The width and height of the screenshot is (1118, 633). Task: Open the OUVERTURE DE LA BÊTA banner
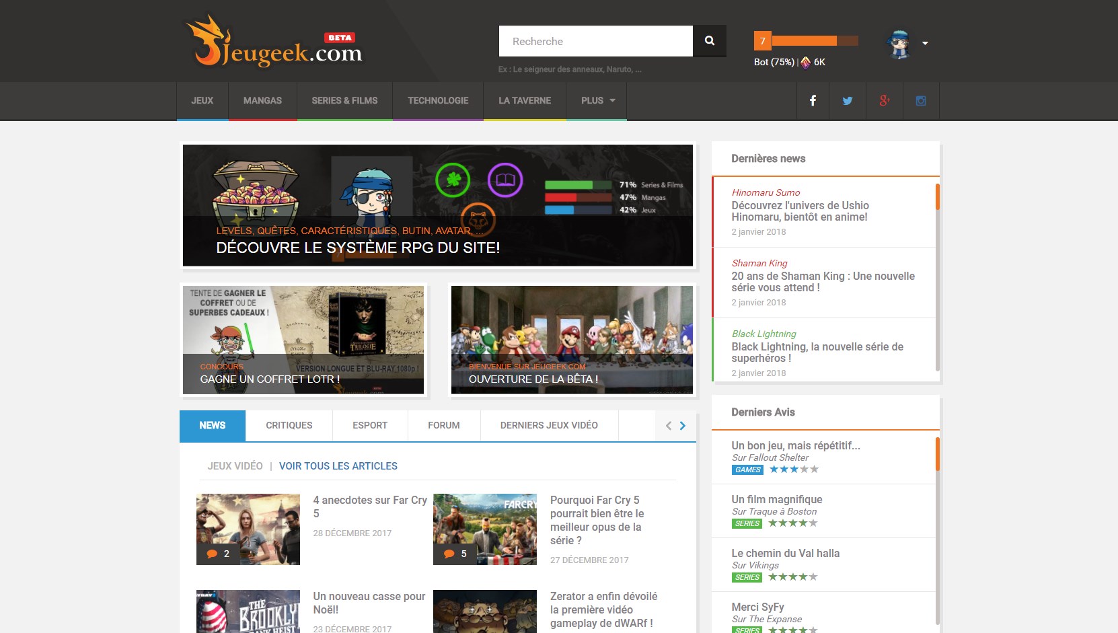pyautogui.click(x=572, y=340)
